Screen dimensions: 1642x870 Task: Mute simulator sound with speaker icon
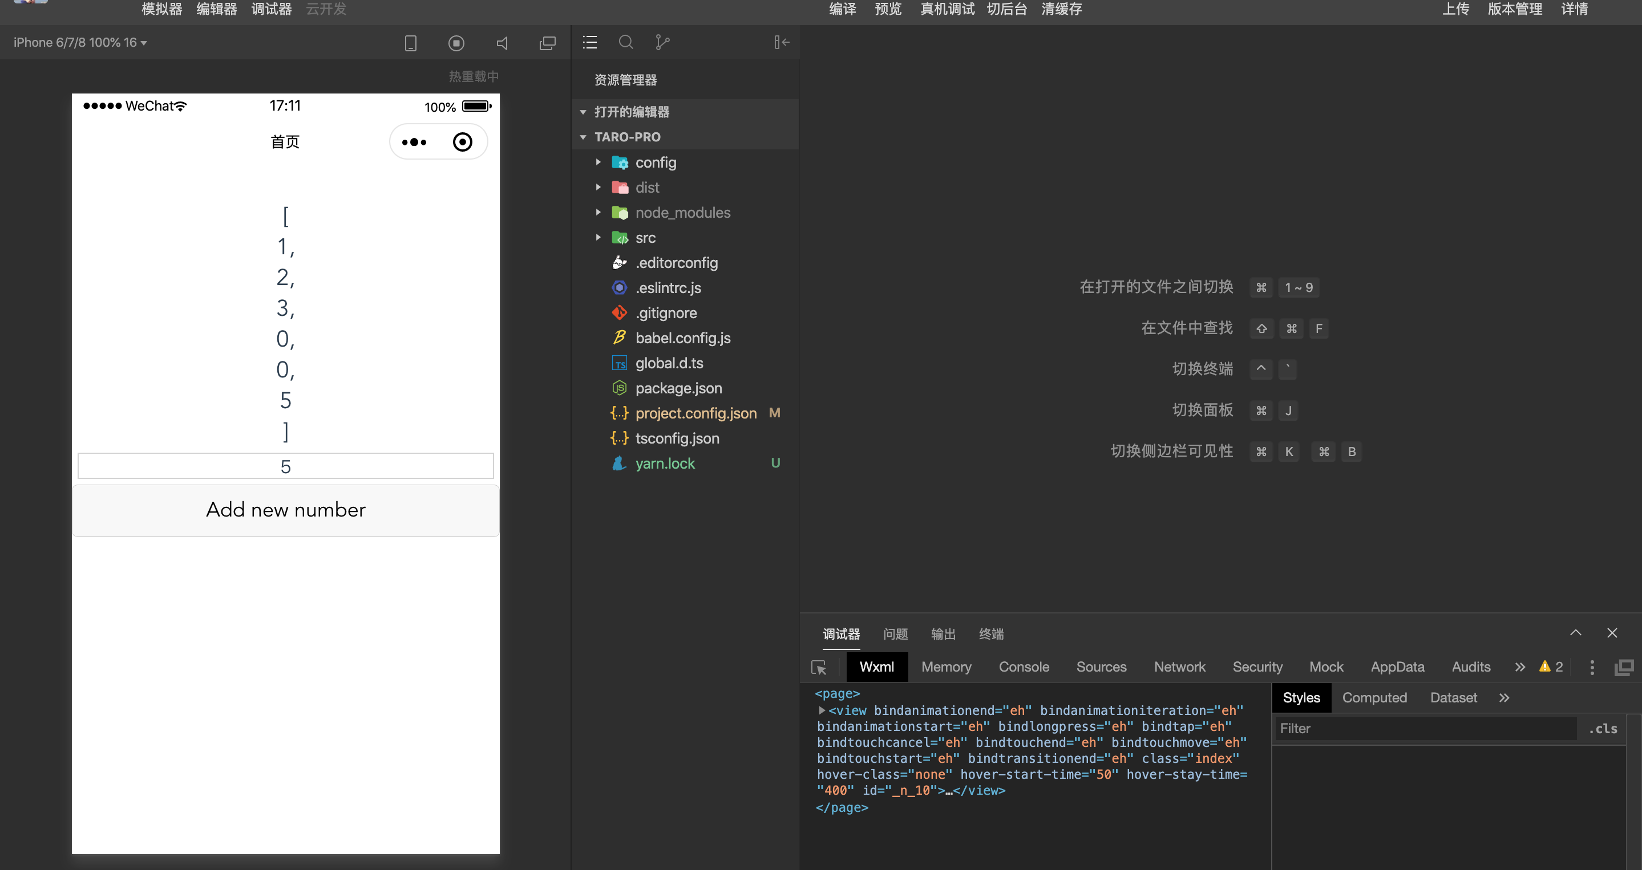(502, 43)
